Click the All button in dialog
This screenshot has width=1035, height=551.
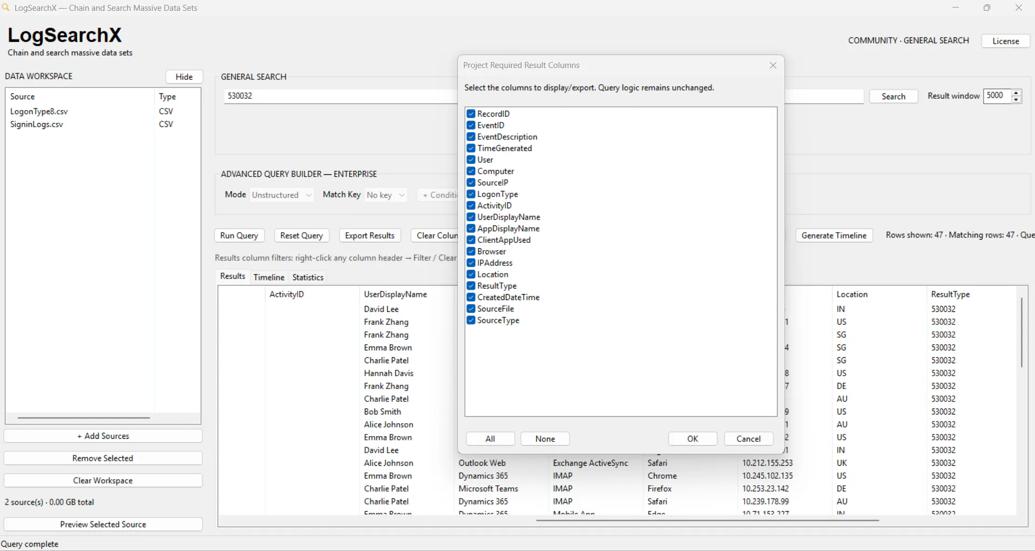coord(490,439)
